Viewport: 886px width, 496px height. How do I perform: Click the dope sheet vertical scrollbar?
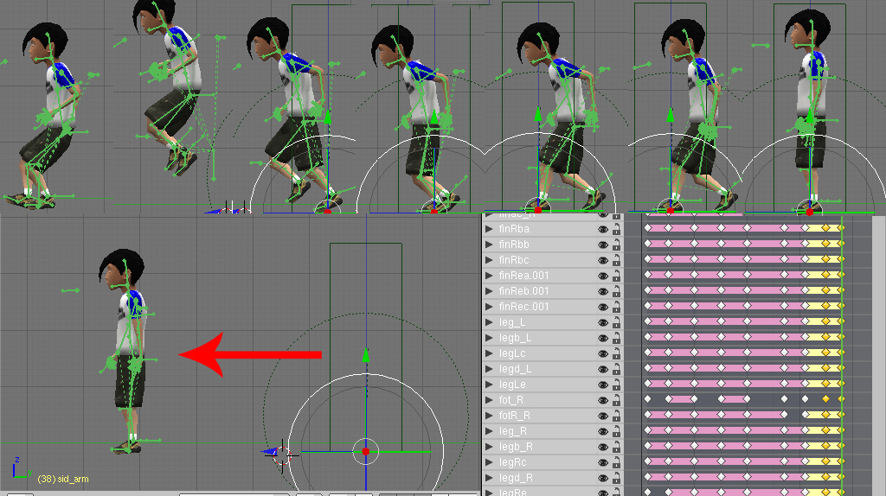click(x=879, y=354)
